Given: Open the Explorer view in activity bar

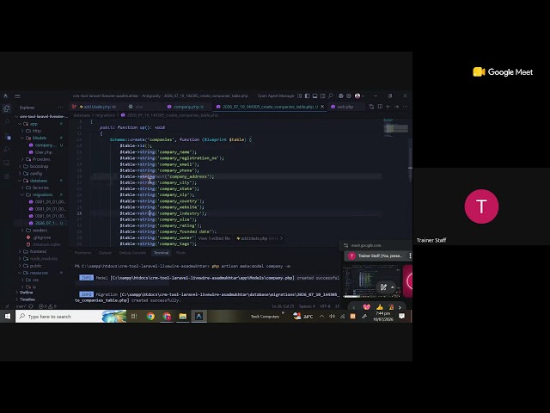Looking at the screenshot, I should [7, 108].
